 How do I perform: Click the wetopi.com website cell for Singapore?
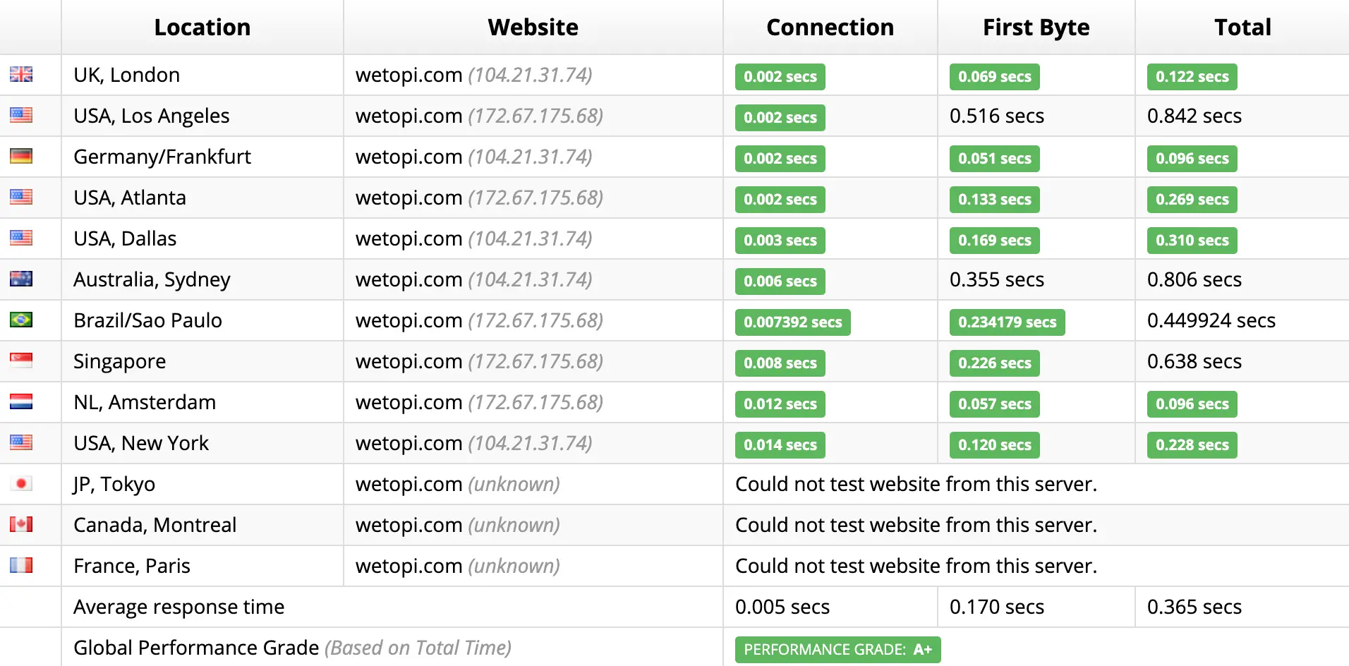533,361
